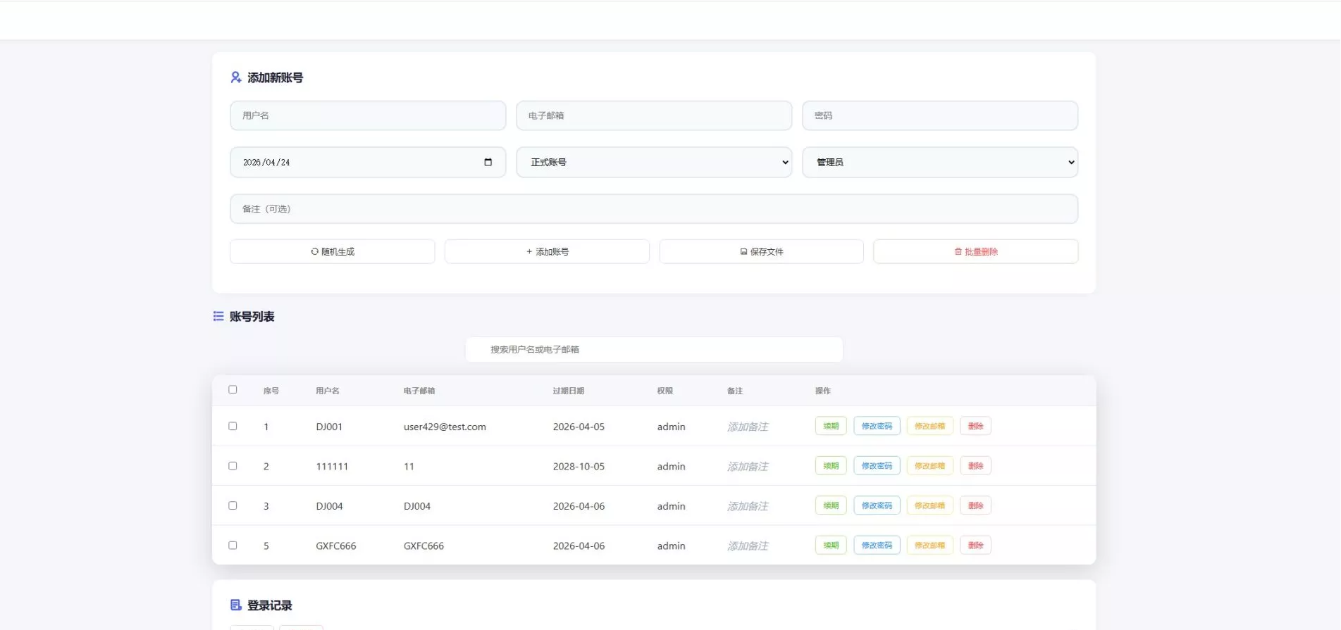Click 修改邮箱 for DJ001
1341x630 pixels.
(x=929, y=426)
